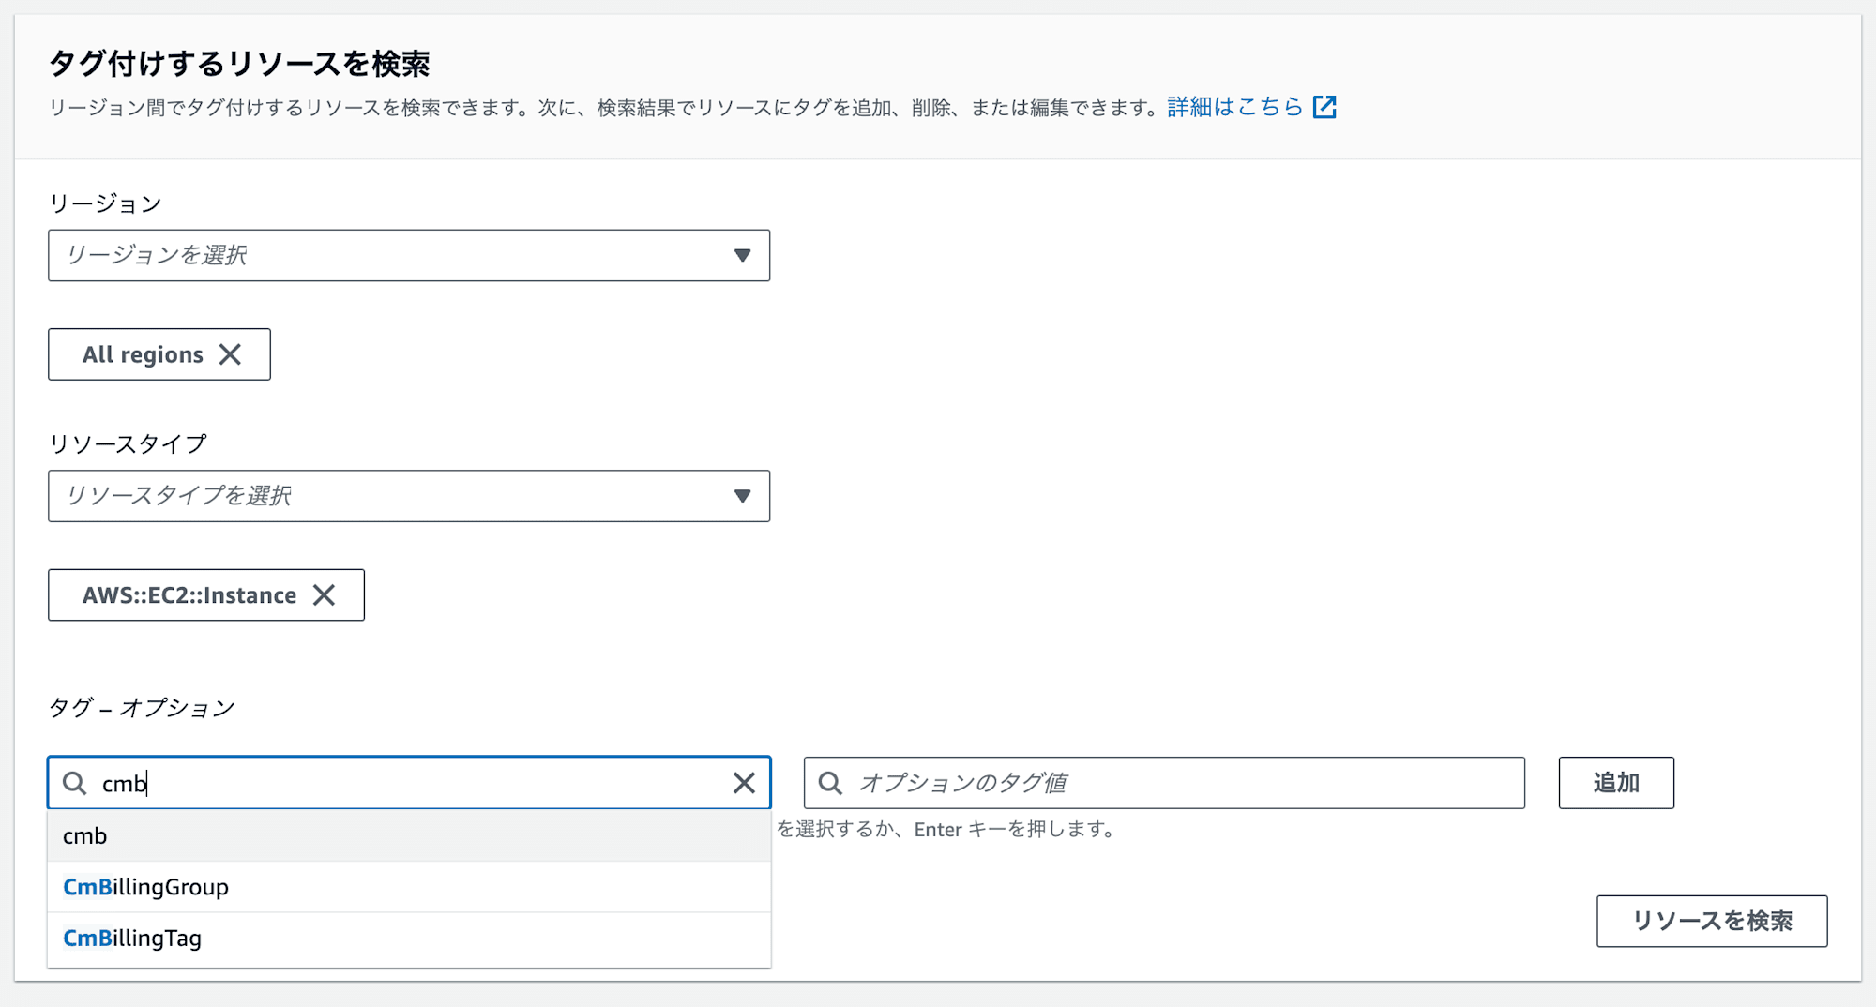Remove the All regions chip
Screen dimensions: 1876x1007
[230, 354]
